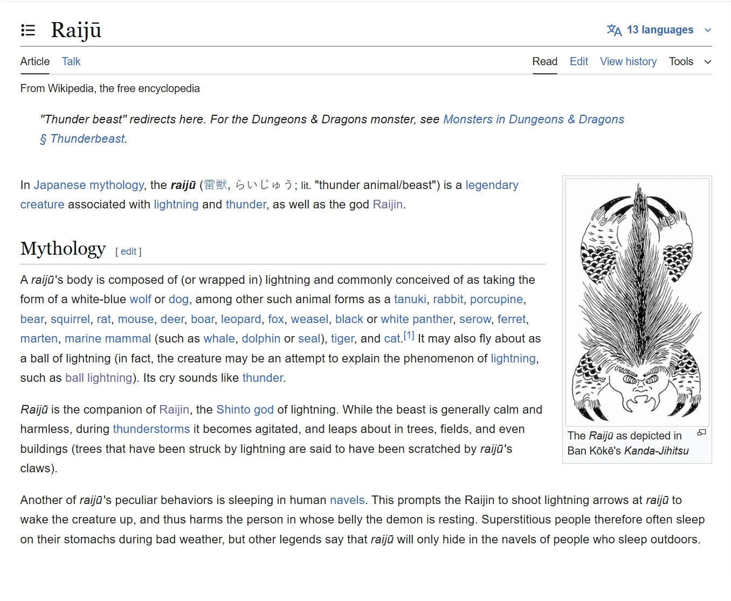Screen dimensions: 731x601
Task: Enlarge the Raijū image via caption icon
Action: [701, 432]
